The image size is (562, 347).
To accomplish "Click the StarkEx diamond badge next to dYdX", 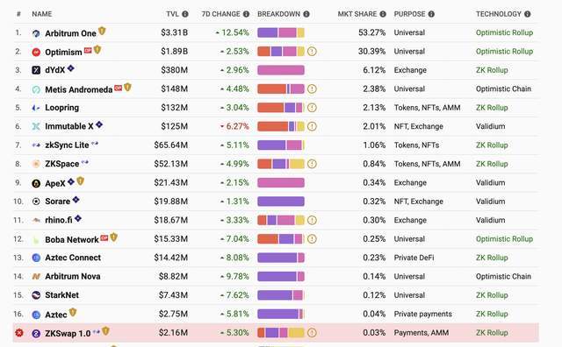I will [x=71, y=68].
